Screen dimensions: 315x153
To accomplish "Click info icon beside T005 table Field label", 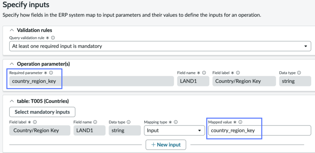I will click(35, 122).
